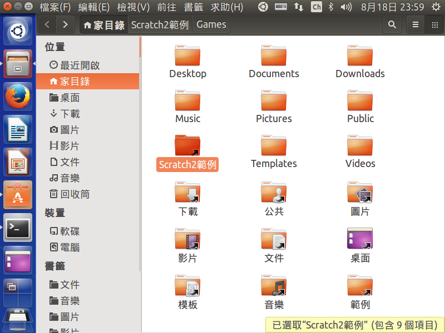Open 回收筒 in sidebar
445x333 pixels.
tap(88, 195)
